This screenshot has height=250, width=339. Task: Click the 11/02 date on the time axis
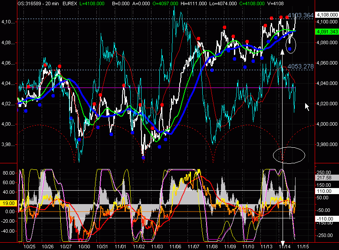click(138, 247)
